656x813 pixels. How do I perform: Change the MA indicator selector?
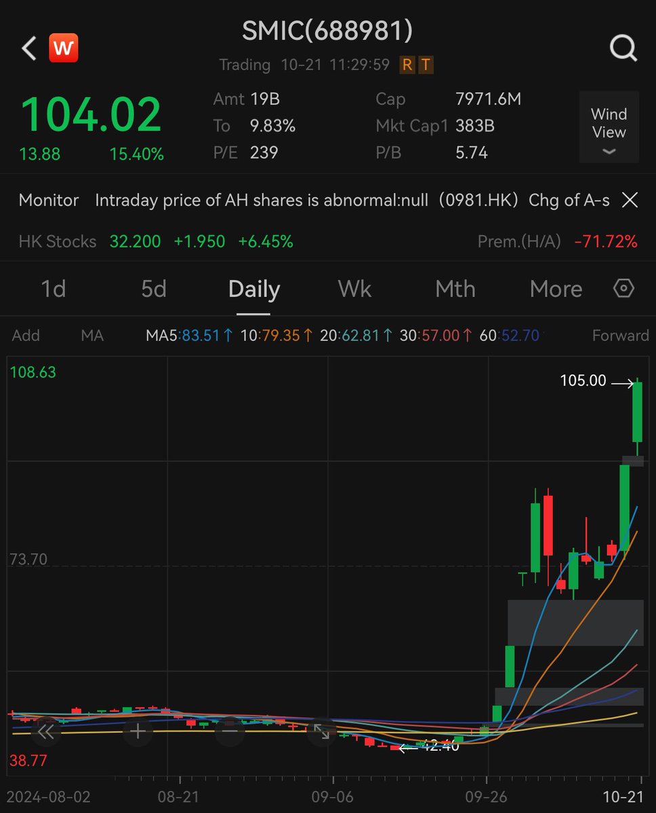tap(92, 335)
